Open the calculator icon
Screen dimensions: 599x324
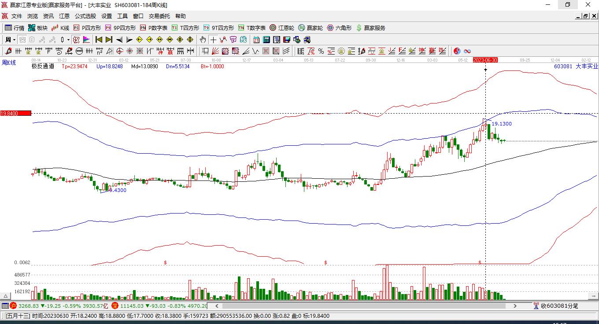tap(266, 40)
